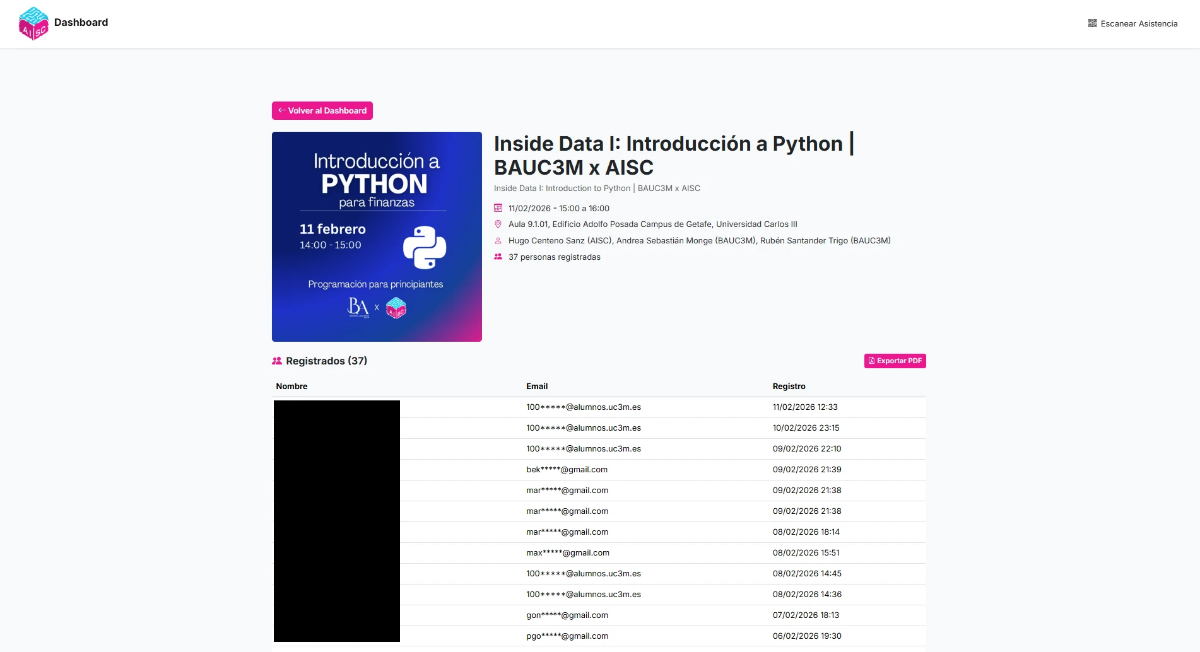Viewport: 1200px width, 652px height.
Task: Select the Inside Data I event title
Action: 674,155
